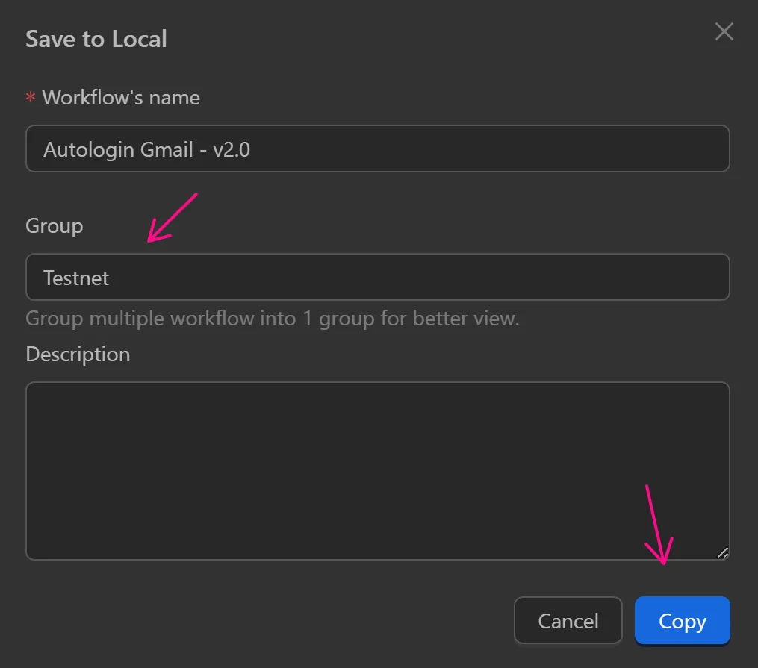Click the required asterisk next to Workflow's name
758x668 pixels.
(x=30, y=97)
